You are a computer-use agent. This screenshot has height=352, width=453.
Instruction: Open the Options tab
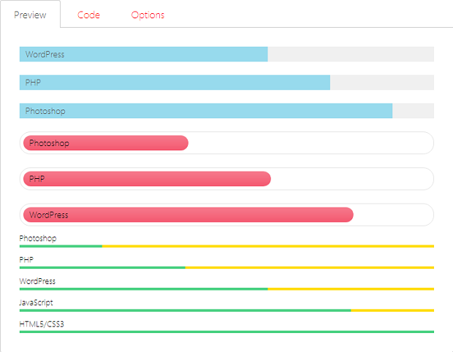coord(148,15)
